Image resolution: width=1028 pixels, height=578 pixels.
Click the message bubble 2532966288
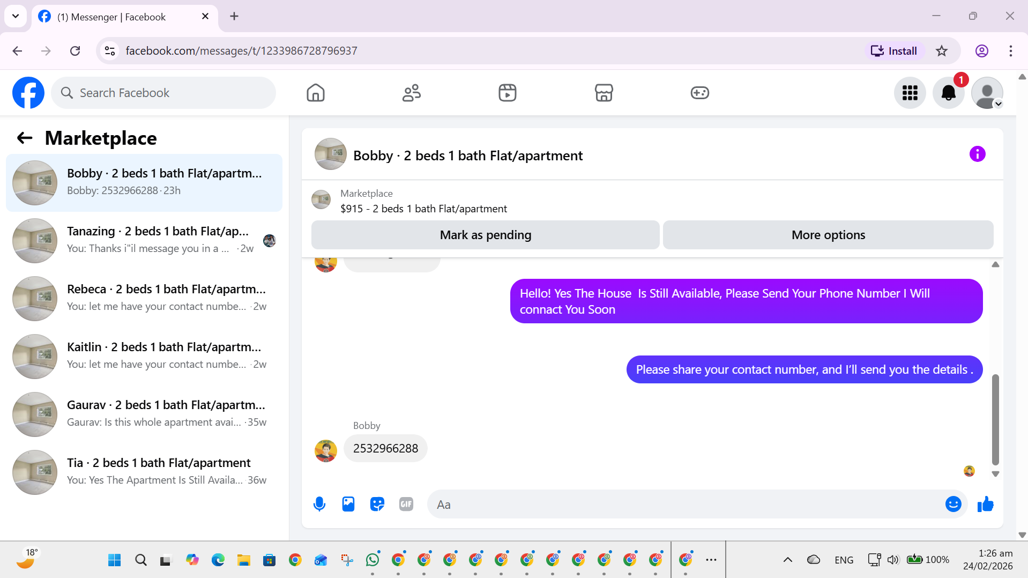point(385,448)
